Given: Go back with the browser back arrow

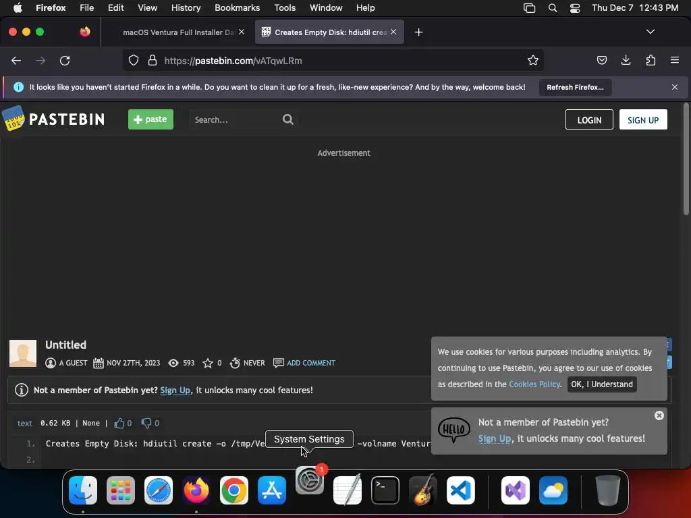Looking at the screenshot, I should (16, 60).
